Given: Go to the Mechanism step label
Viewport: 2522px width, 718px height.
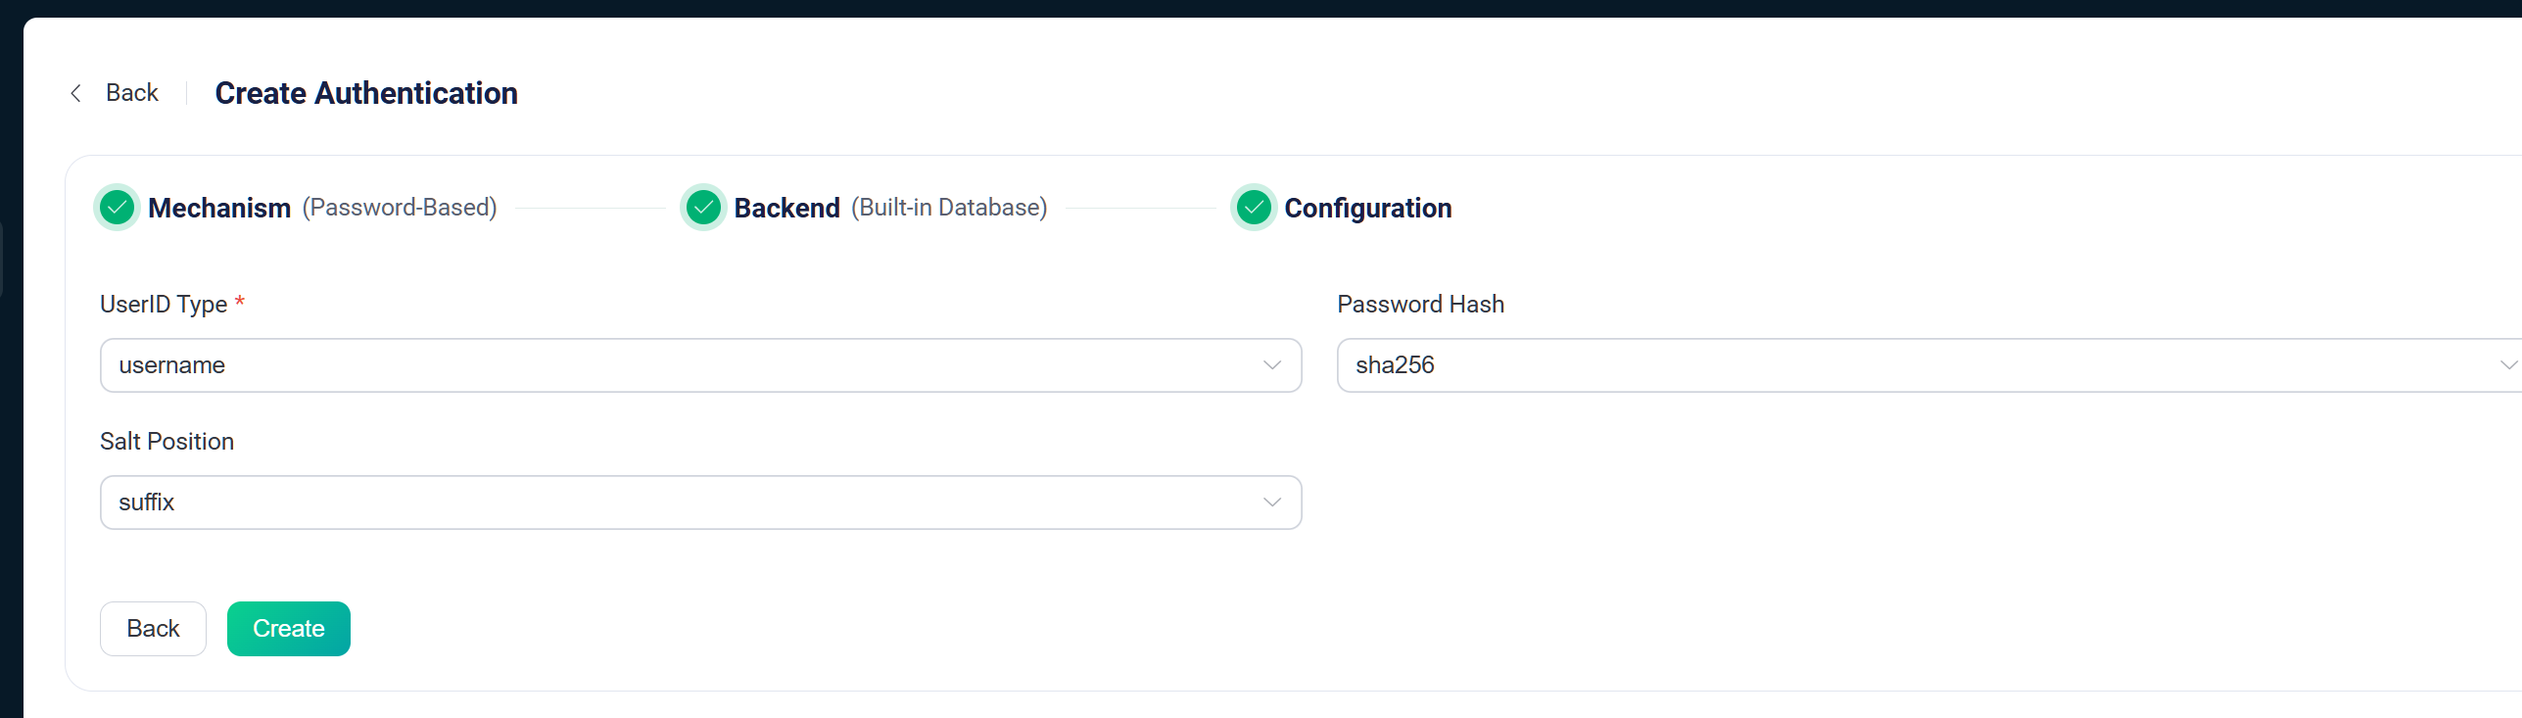Looking at the screenshot, I should [x=219, y=208].
